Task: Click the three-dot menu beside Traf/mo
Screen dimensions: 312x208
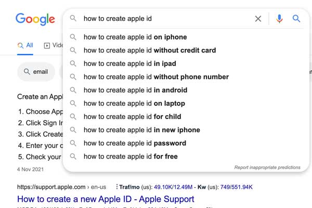Action: click(x=117, y=187)
